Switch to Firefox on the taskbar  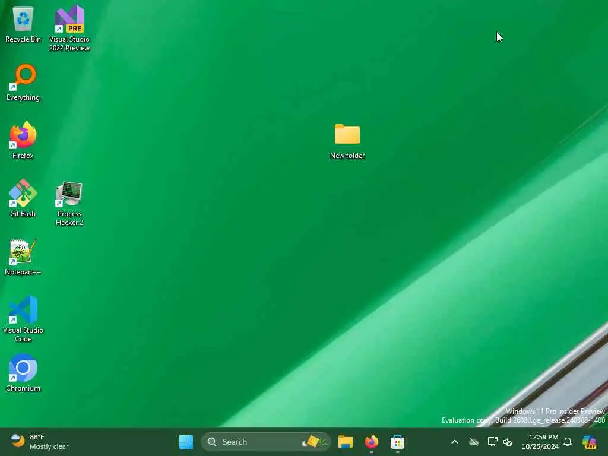[372, 442]
